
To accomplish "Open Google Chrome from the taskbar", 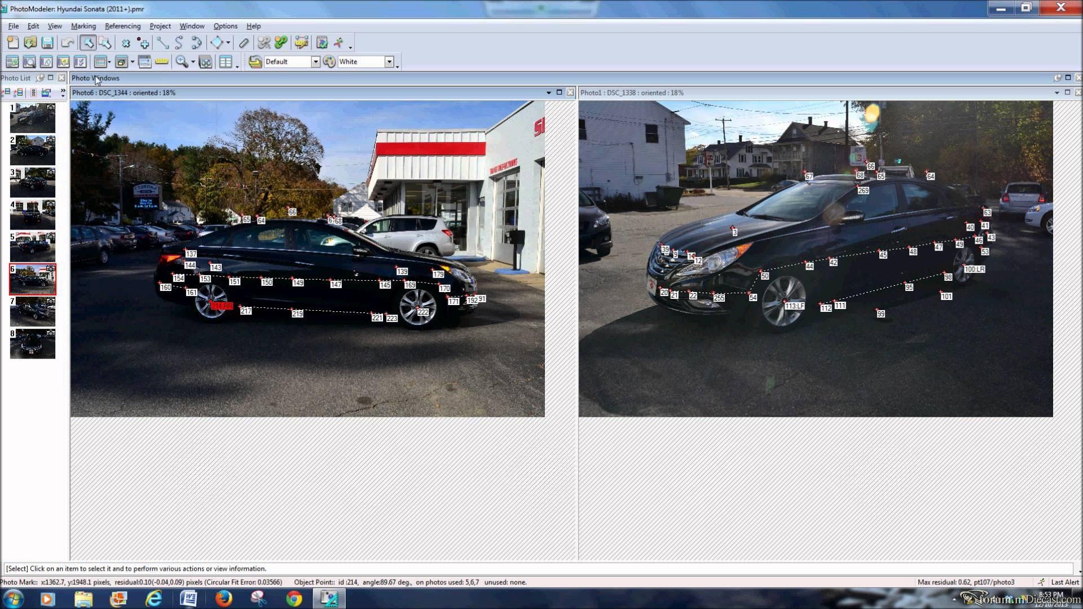I will [294, 598].
